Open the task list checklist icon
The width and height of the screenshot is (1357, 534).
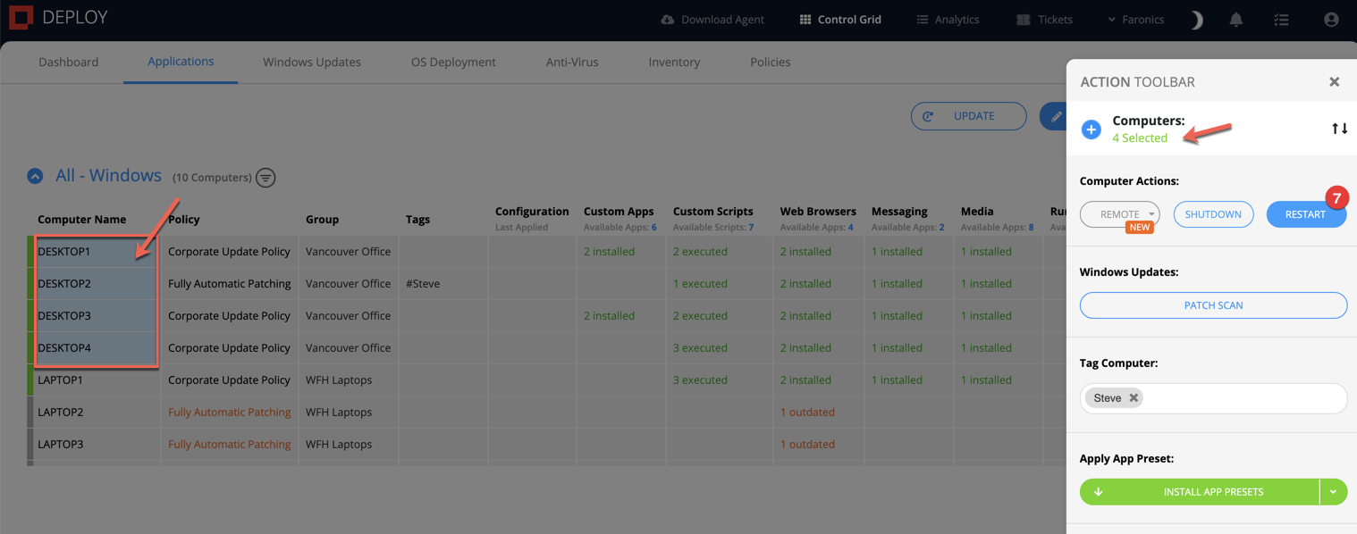point(1281,20)
